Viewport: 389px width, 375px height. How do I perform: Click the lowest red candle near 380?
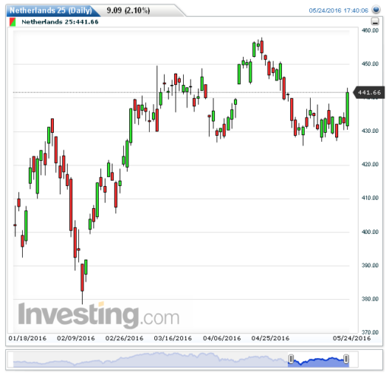point(82,277)
